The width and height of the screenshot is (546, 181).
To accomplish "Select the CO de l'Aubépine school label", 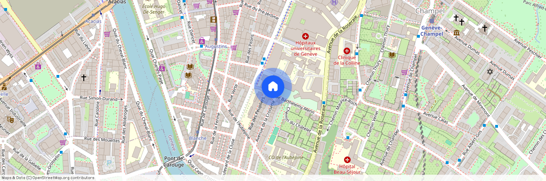I will point(286,157).
